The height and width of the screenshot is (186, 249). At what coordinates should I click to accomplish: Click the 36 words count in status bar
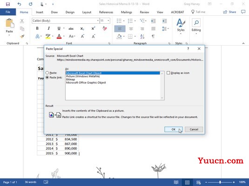[31, 182]
